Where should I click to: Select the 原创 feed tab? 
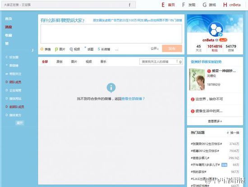pos(60,62)
